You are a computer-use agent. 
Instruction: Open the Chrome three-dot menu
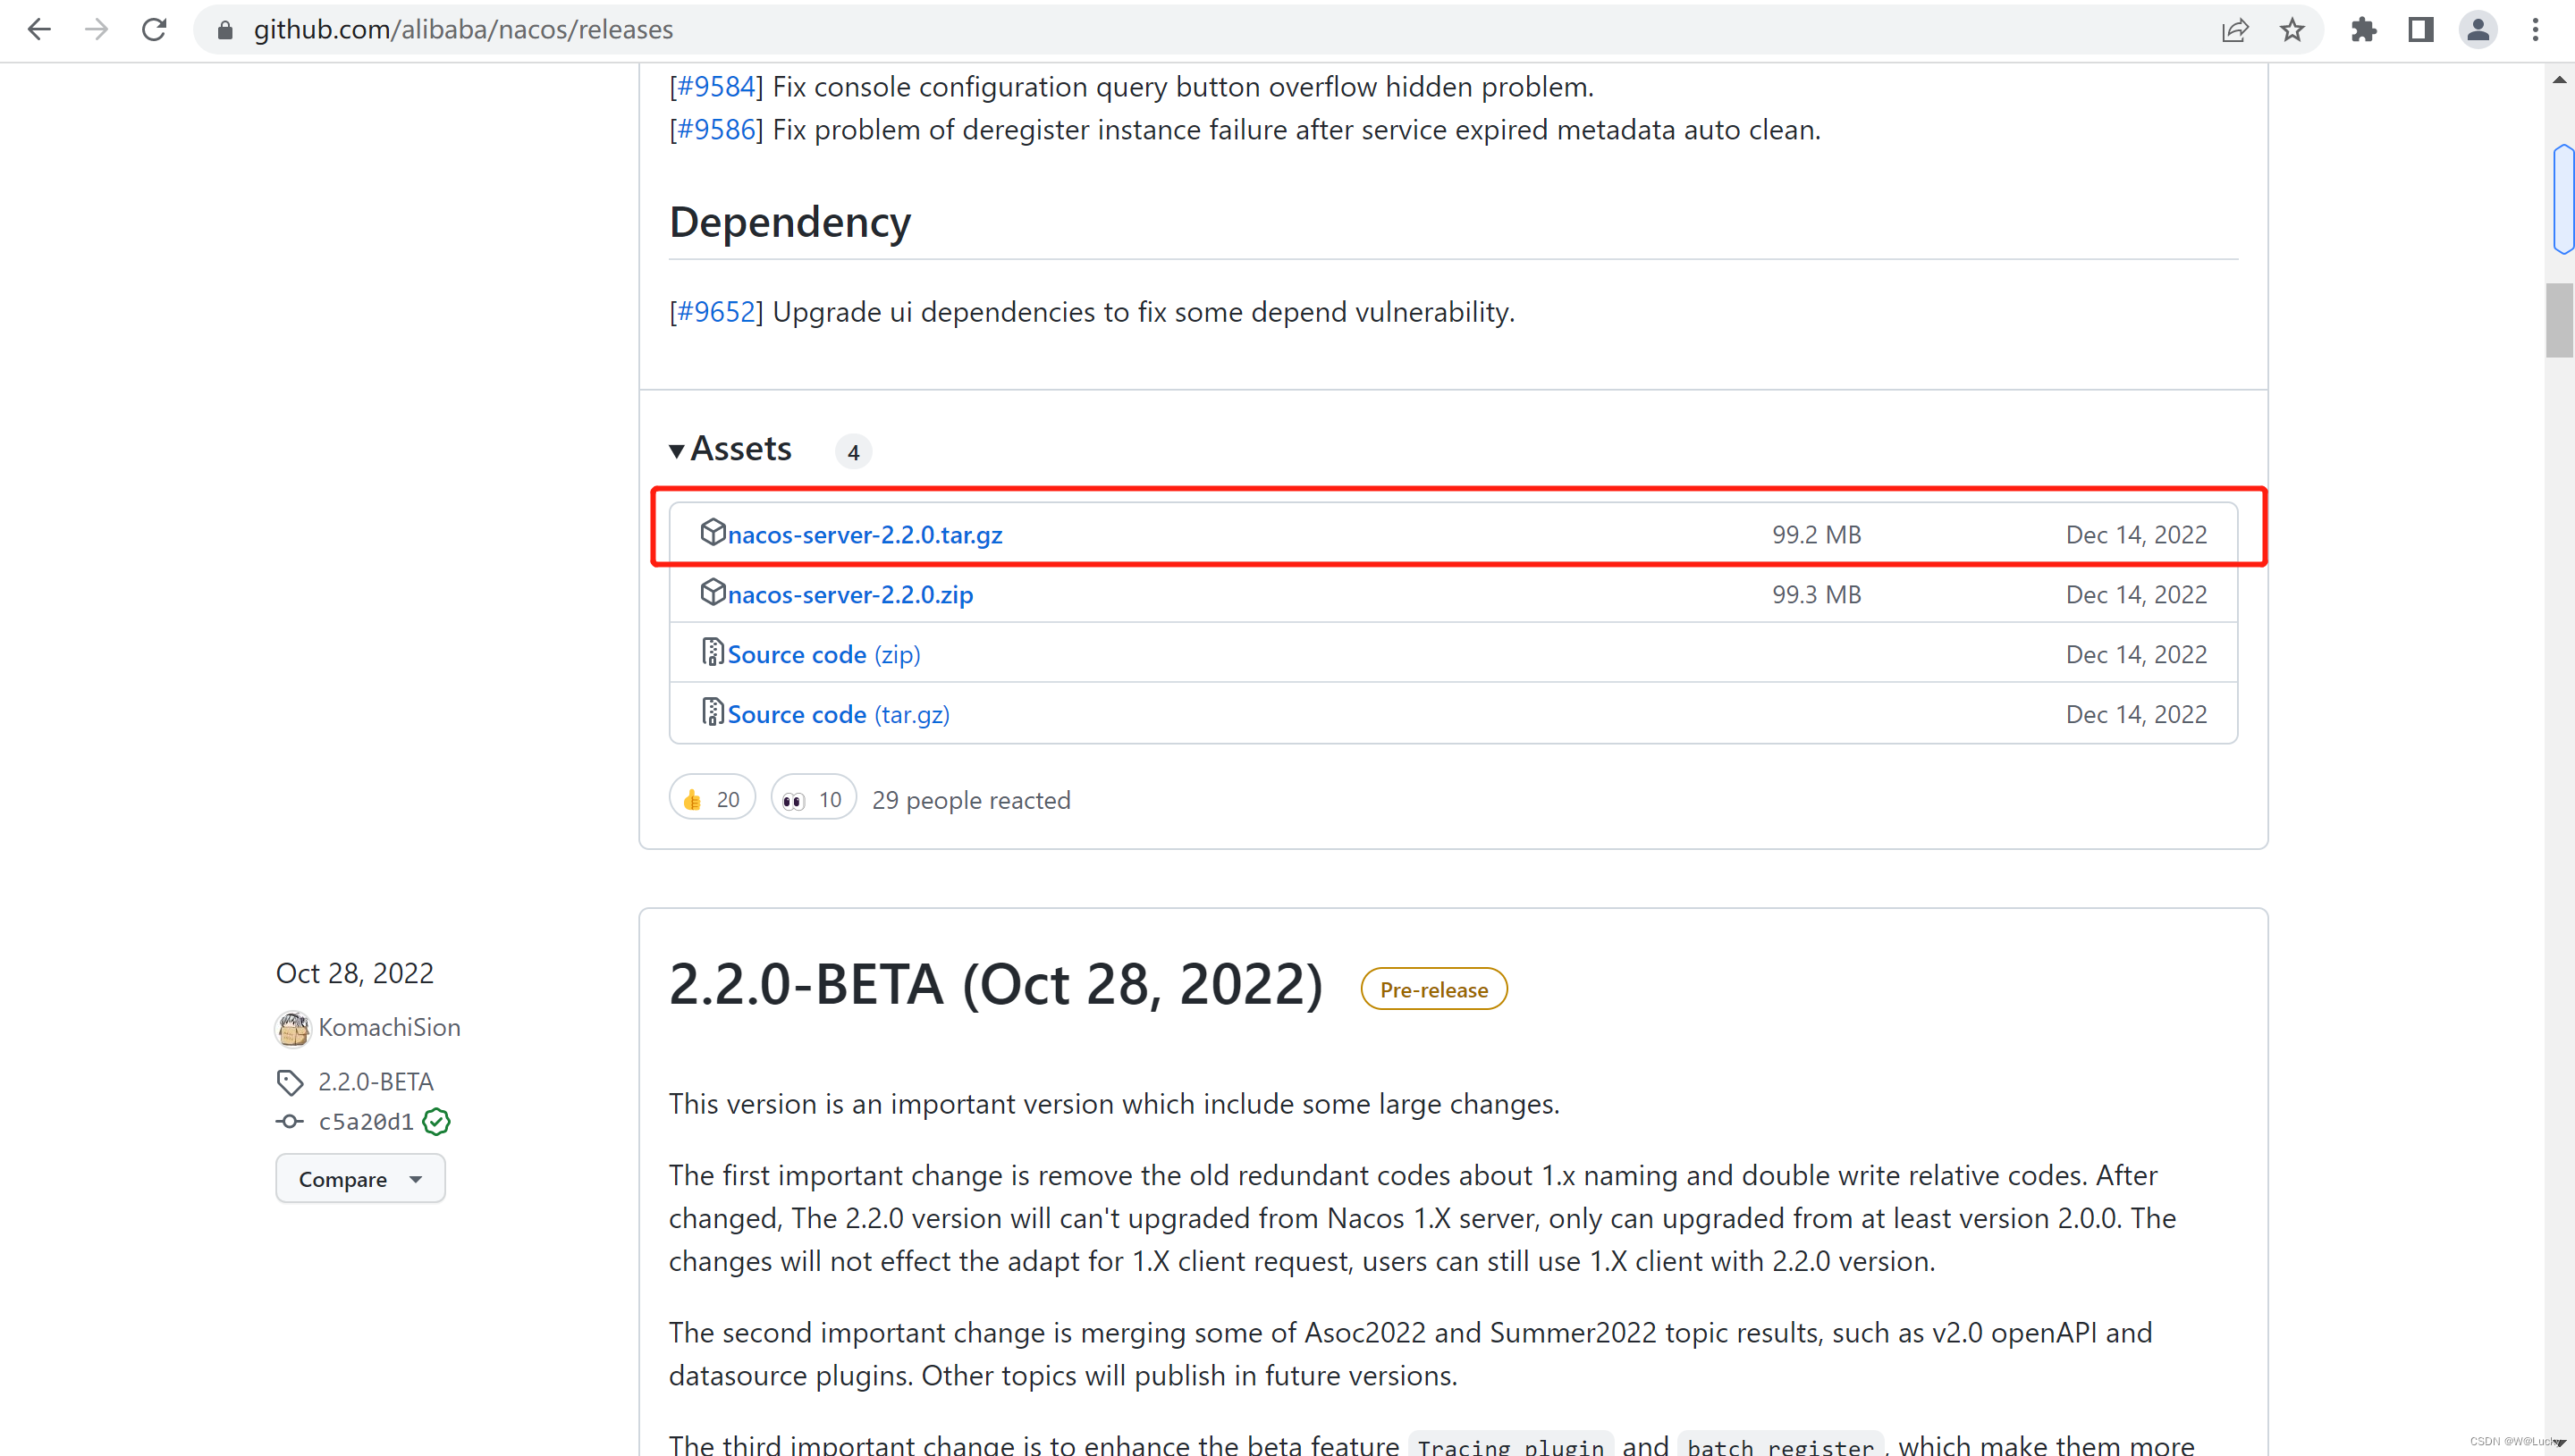tap(2534, 30)
